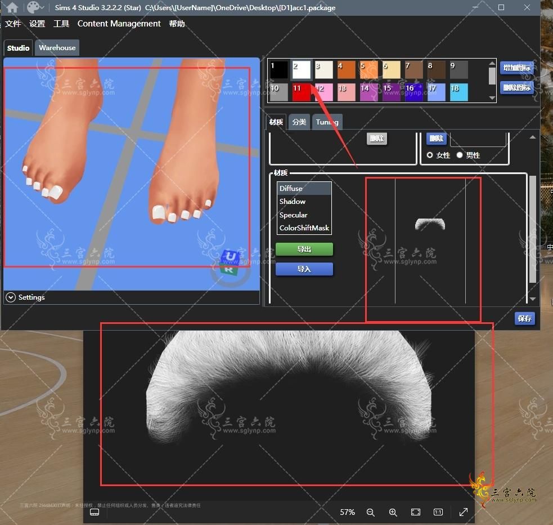Select deep blue swatch number 16
Screen dimensions: 553x525
[x=414, y=92]
